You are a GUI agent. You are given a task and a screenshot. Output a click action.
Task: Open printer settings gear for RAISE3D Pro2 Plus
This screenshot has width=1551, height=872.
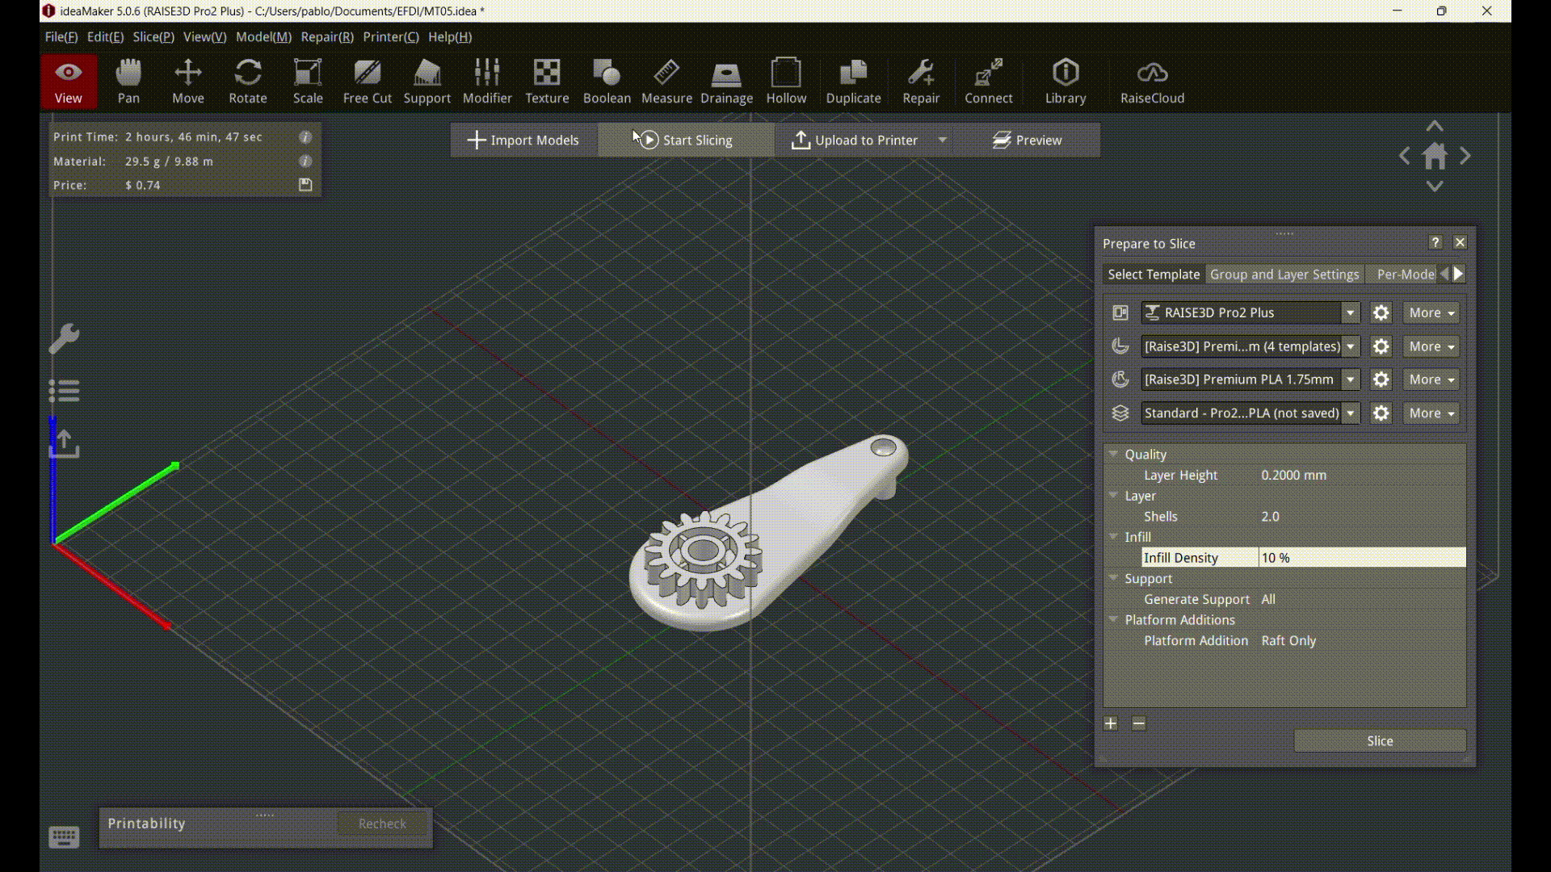1381,312
